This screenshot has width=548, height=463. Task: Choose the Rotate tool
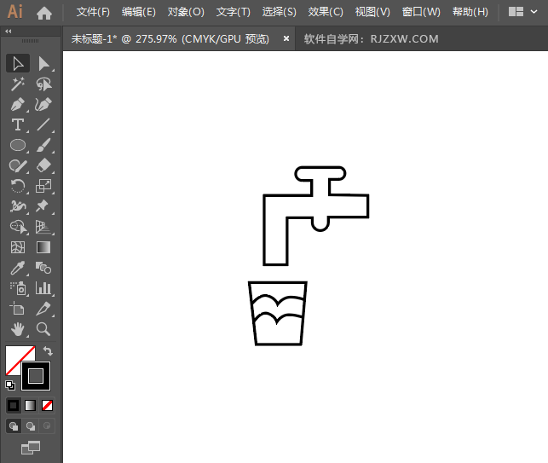(x=18, y=186)
